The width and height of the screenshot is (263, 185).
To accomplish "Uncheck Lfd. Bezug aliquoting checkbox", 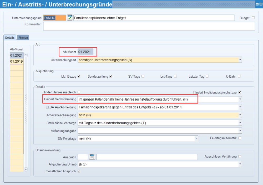I will [79, 76].
